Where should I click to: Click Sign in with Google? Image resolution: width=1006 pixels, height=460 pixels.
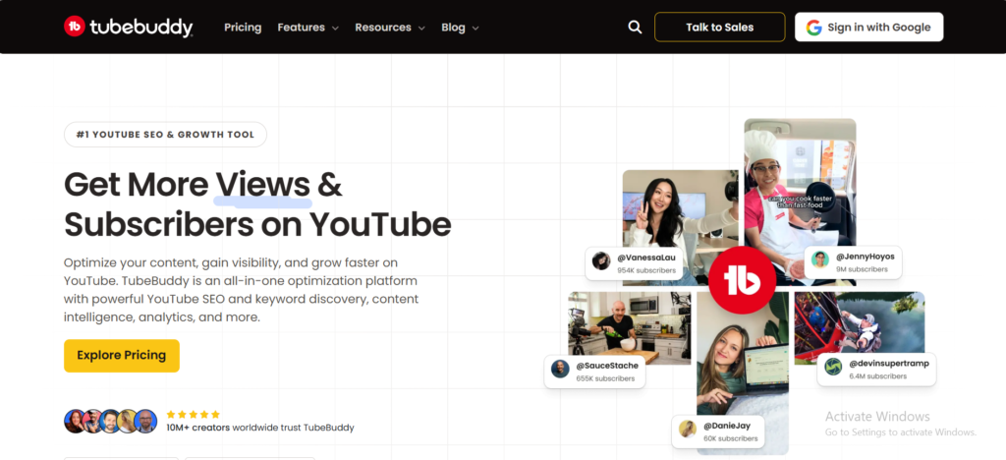click(x=869, y=27)
